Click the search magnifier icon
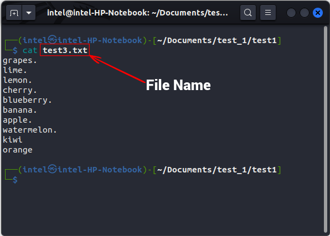The image size is (330, 236). tap(248, 13)
